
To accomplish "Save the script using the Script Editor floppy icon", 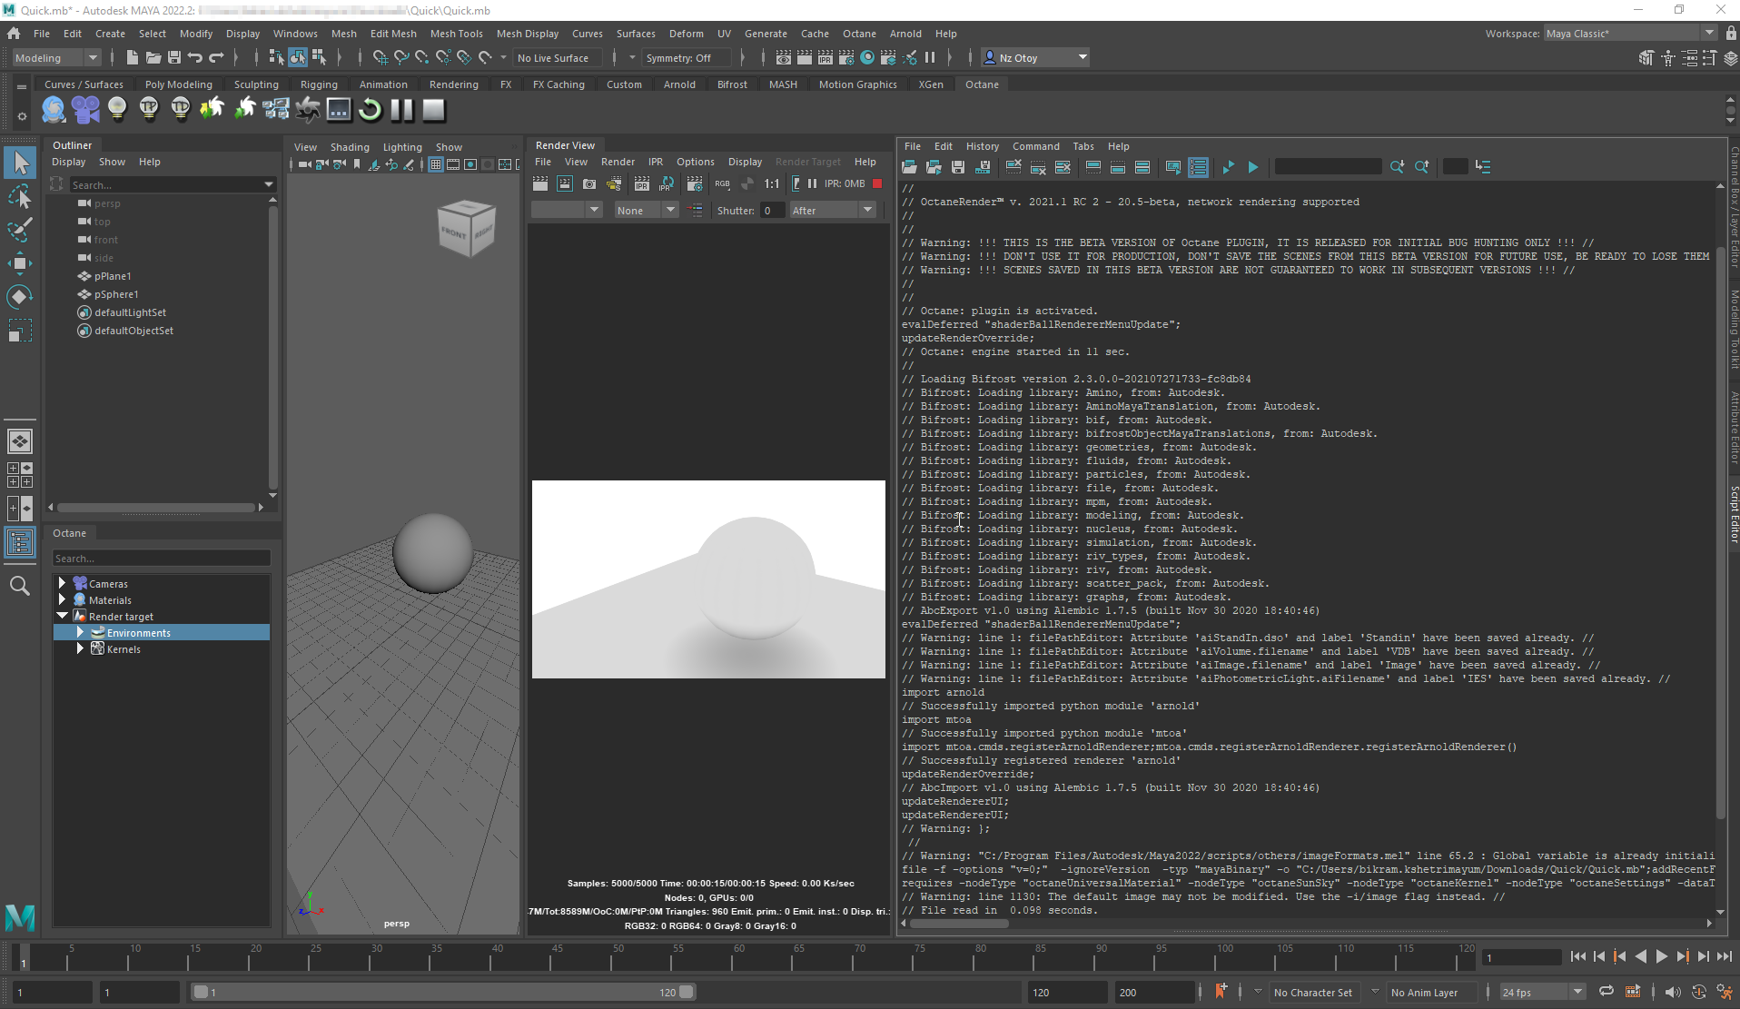I will (958, 167).
